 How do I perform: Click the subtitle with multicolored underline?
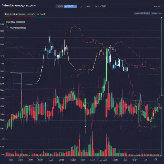(x=24, y=14)
